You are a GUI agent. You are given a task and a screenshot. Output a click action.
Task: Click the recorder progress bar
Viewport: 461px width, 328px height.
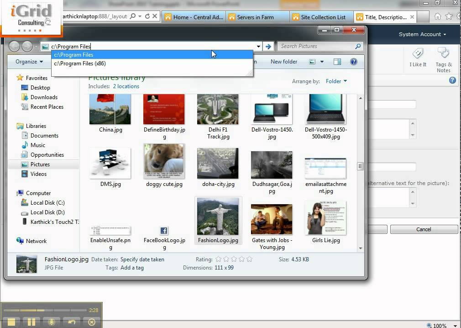[x=45, y=310]
